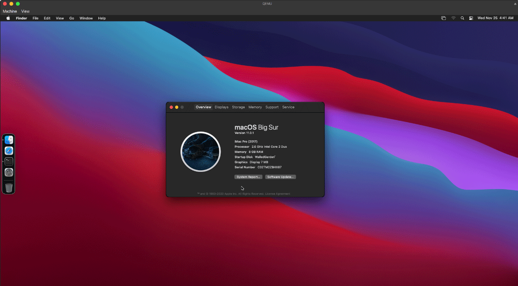Open the Apple menu
This screenshot has width=518, height=286.
tap(8, 18)
